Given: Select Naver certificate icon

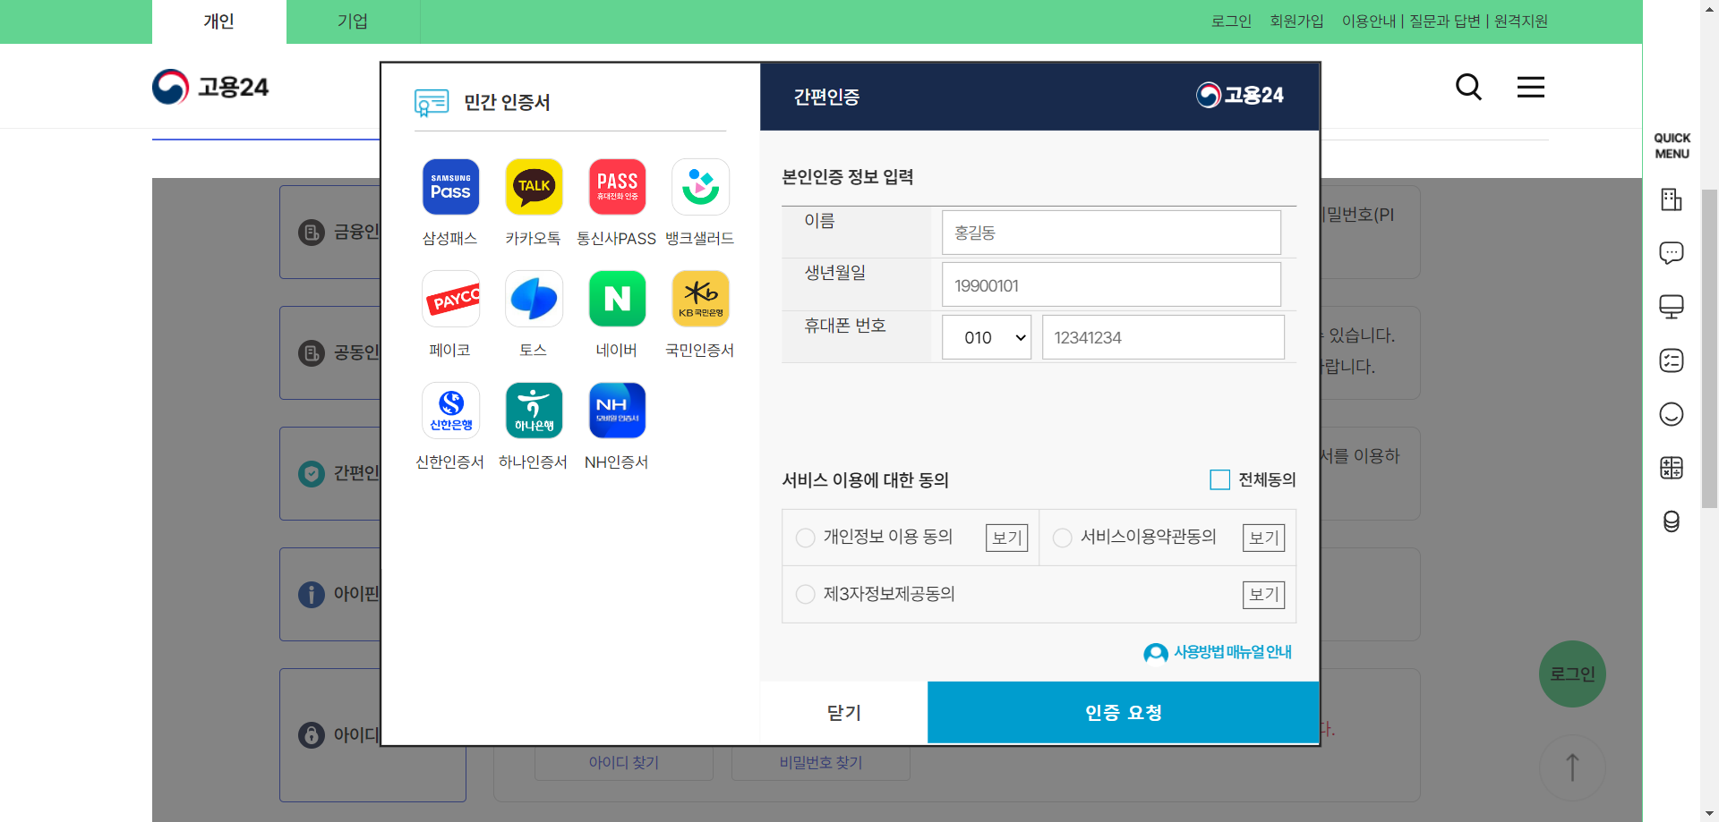Looking at the screenshot, I should click(x=617, y=299).
